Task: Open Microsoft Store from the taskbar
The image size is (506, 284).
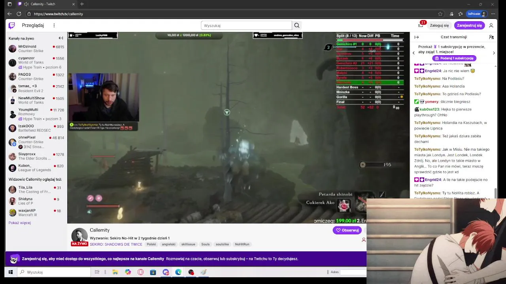Action: [153, 272]
